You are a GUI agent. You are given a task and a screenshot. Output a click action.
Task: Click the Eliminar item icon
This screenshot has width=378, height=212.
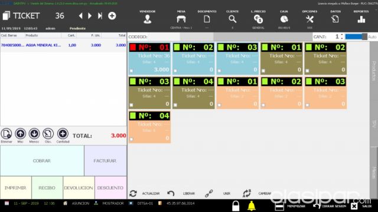click(6, 134)
